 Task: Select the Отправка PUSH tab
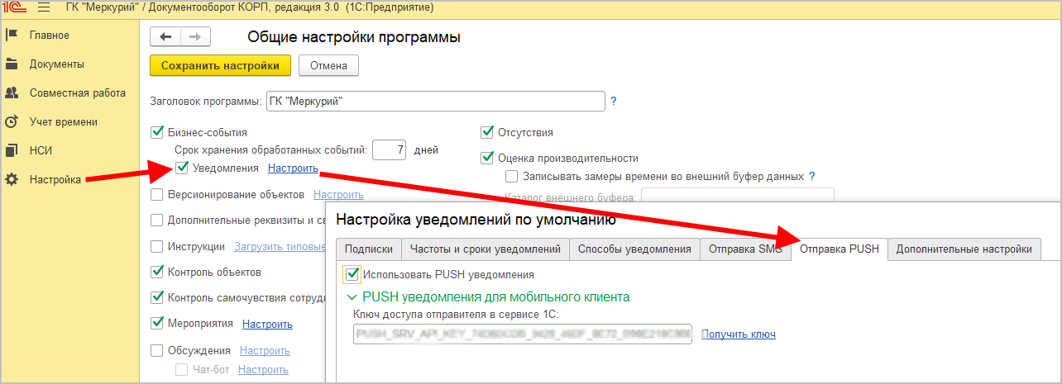[839, 249]
